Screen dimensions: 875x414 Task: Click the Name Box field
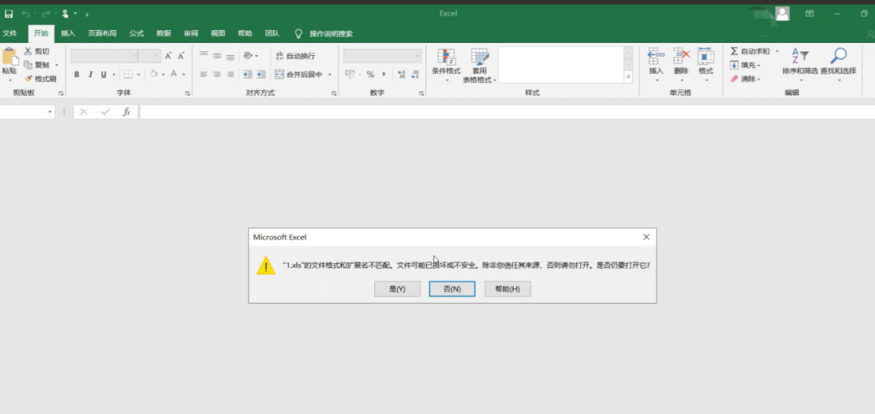[x=28, y=112]
